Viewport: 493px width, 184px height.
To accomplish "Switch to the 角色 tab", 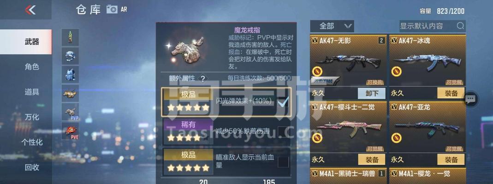I will [x=32, y=67].
